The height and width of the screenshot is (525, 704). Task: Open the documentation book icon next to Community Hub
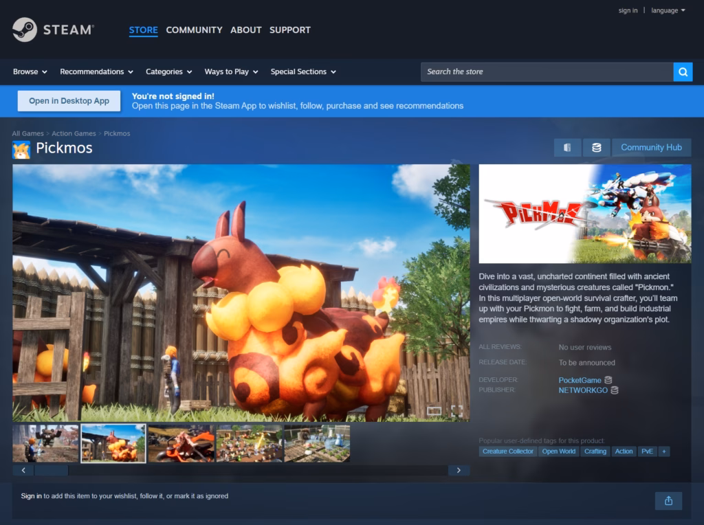(x=567, y=148)
